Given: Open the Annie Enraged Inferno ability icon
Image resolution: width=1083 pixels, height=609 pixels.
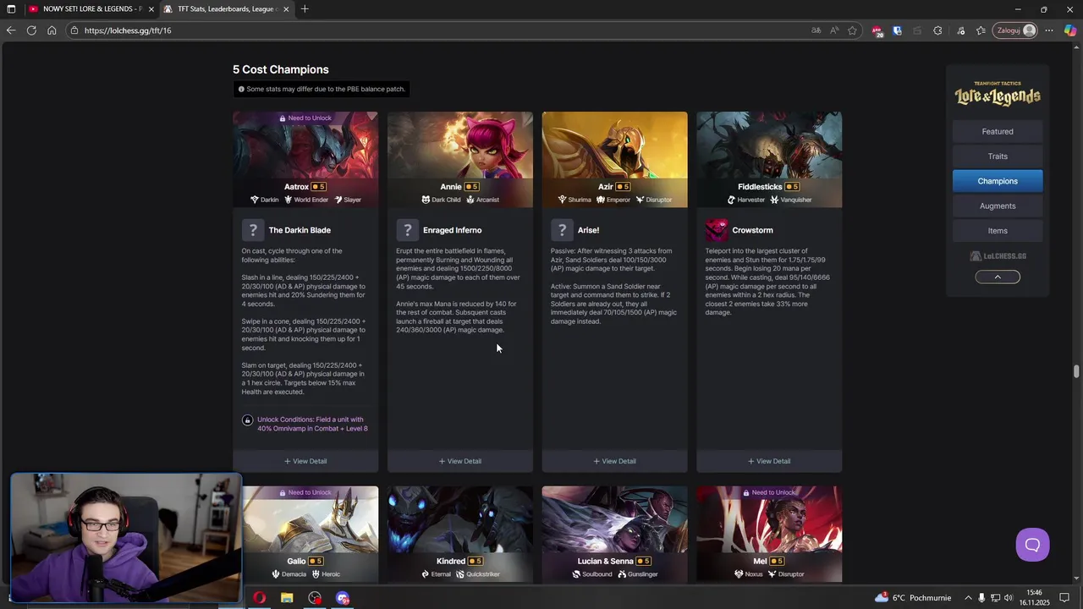Looking at the screenshot, I should coord(407,230).
